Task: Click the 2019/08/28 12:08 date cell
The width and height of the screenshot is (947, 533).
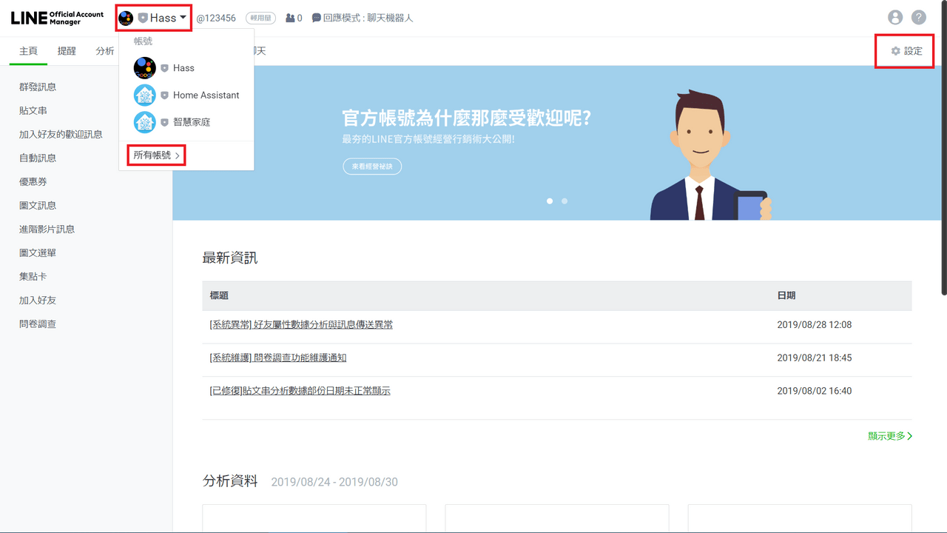Action: tap(815, 324)
